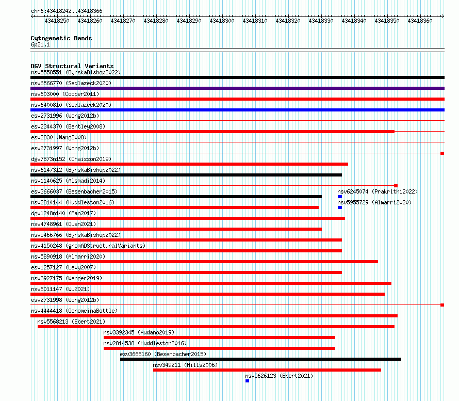Screen dimensions: 459x401
Task: Select nsv5890918 (Almarri2020) label
Action: click(x=68, y=256)
